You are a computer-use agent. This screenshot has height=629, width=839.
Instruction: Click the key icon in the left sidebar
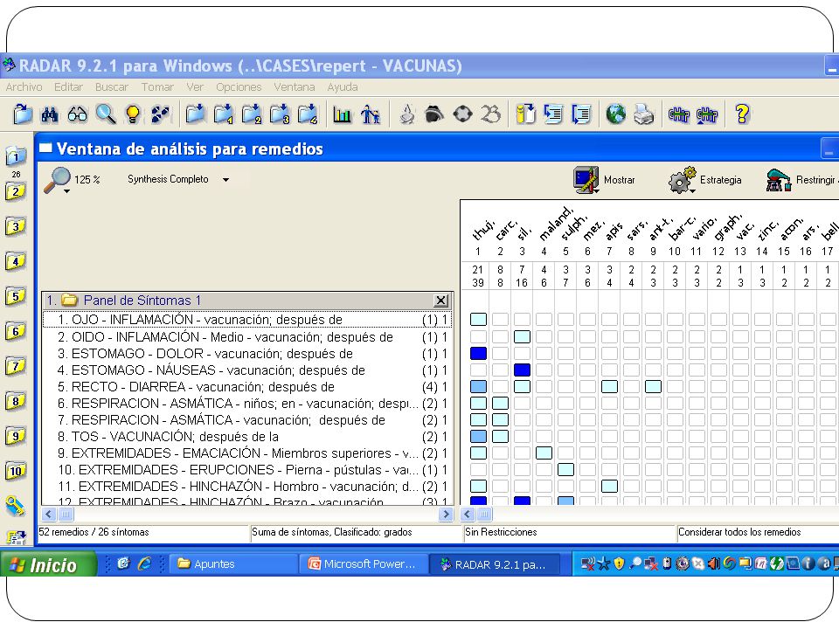click(x=16, y=506)
